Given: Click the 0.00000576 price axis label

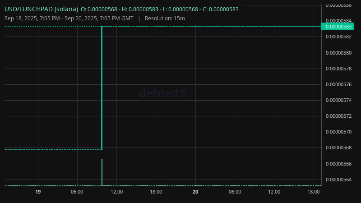Looking at the screenshot, I should click(x=339, y=84).
